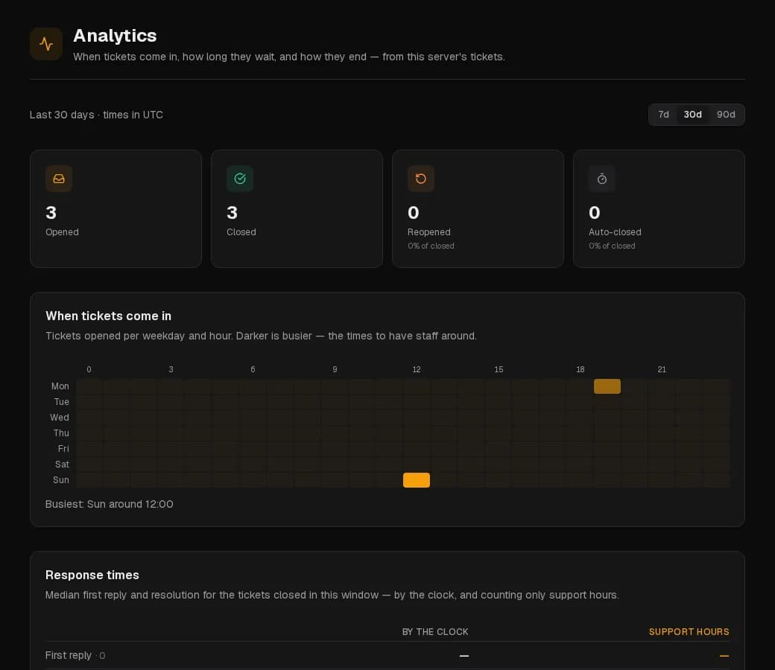Click '0% of closed' under Auto-closed

[612, 246]
